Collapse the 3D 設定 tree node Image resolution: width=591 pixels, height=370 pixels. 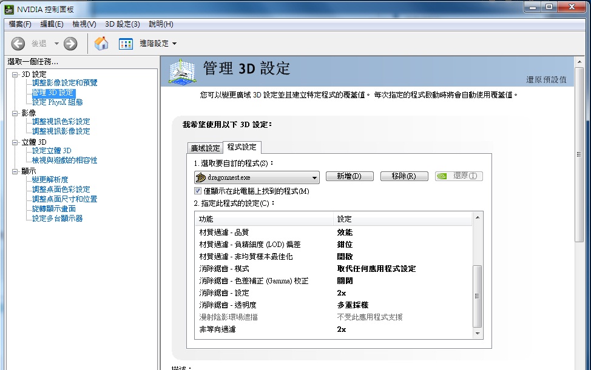point(15,74)
